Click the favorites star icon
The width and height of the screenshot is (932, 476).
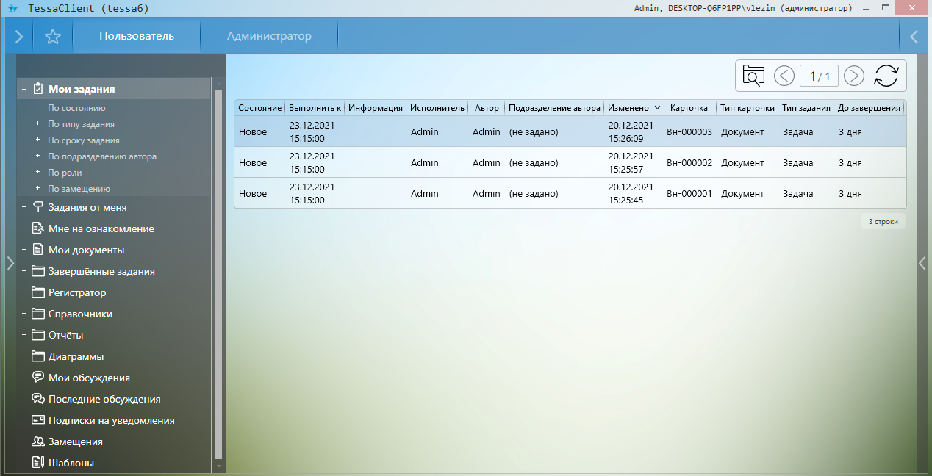pos(53,37)
